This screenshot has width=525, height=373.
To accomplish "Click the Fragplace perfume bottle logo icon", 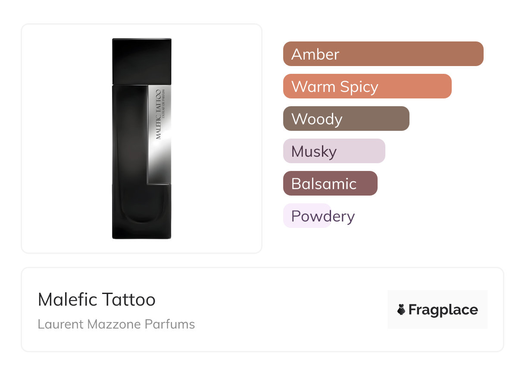I will click(402, 310).
